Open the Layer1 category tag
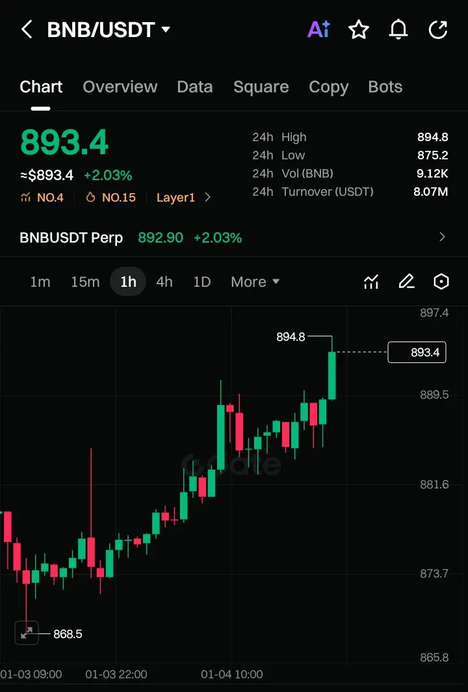468x692 pixels. point(175,197)
